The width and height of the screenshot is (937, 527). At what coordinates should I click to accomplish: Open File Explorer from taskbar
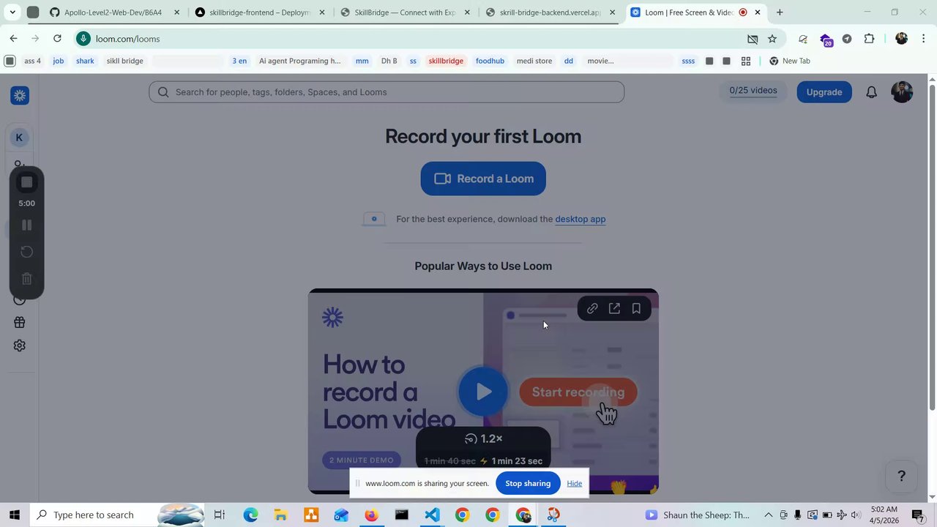[280, 515]
